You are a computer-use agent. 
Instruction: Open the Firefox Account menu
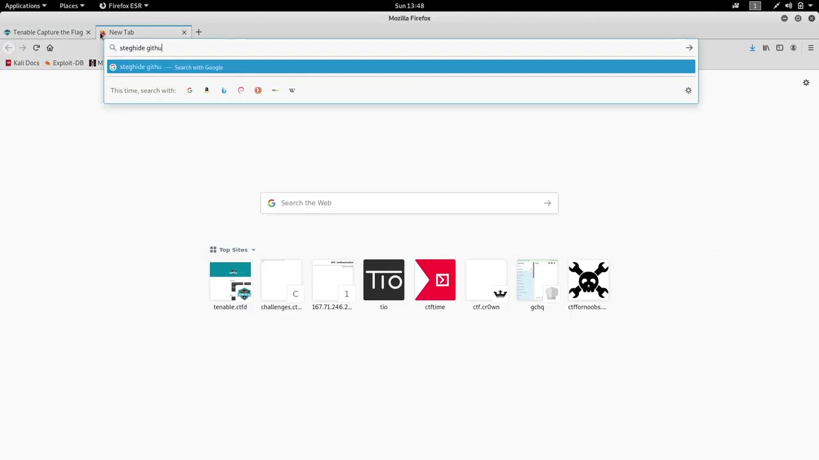793,48
